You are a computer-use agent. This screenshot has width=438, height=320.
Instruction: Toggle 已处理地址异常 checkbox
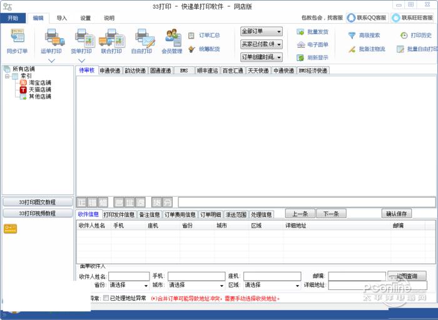click(106, 298)
